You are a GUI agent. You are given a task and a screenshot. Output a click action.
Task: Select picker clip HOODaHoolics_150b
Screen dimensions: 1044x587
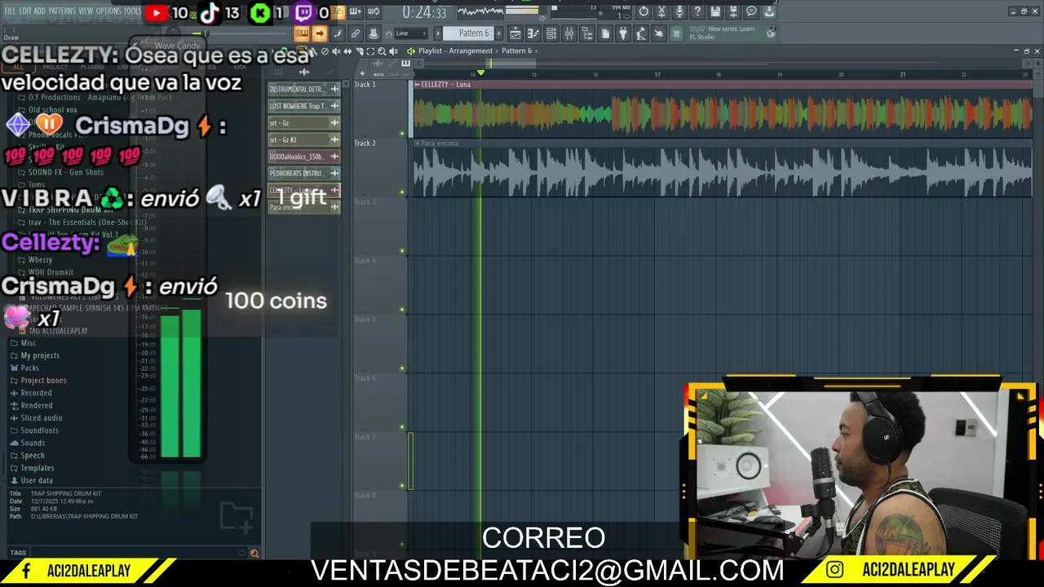[304, 157]
